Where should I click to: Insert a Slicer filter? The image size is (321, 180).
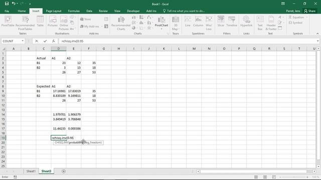coord(221,21)
